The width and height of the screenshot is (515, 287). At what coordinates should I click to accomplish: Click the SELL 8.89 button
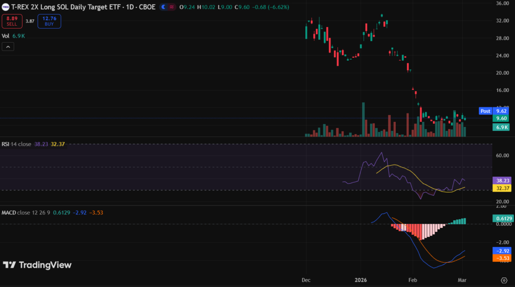(12, 21)
